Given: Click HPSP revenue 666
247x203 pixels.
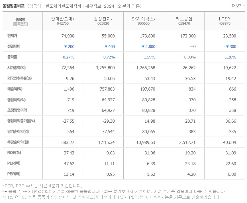Looking at the screenshot, I should tap(233, 89).
